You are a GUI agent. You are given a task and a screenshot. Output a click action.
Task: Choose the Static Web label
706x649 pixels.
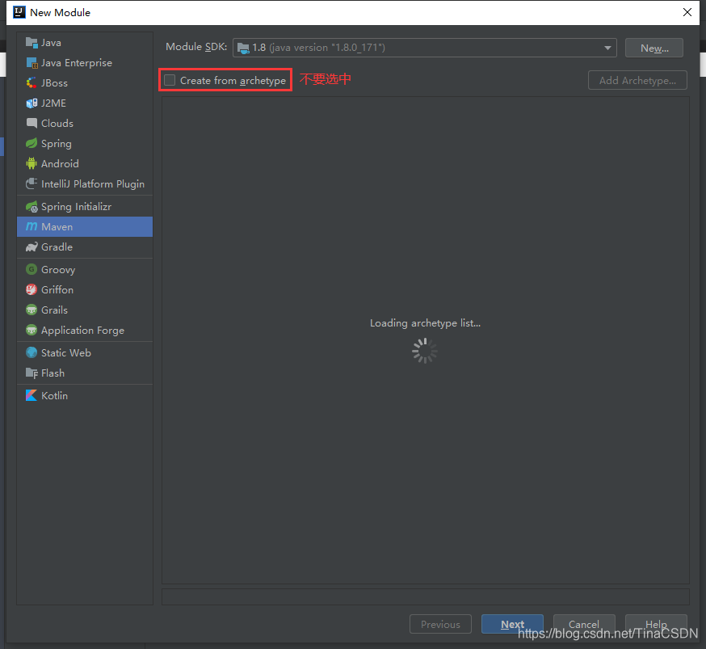click(x=66, y=352)
